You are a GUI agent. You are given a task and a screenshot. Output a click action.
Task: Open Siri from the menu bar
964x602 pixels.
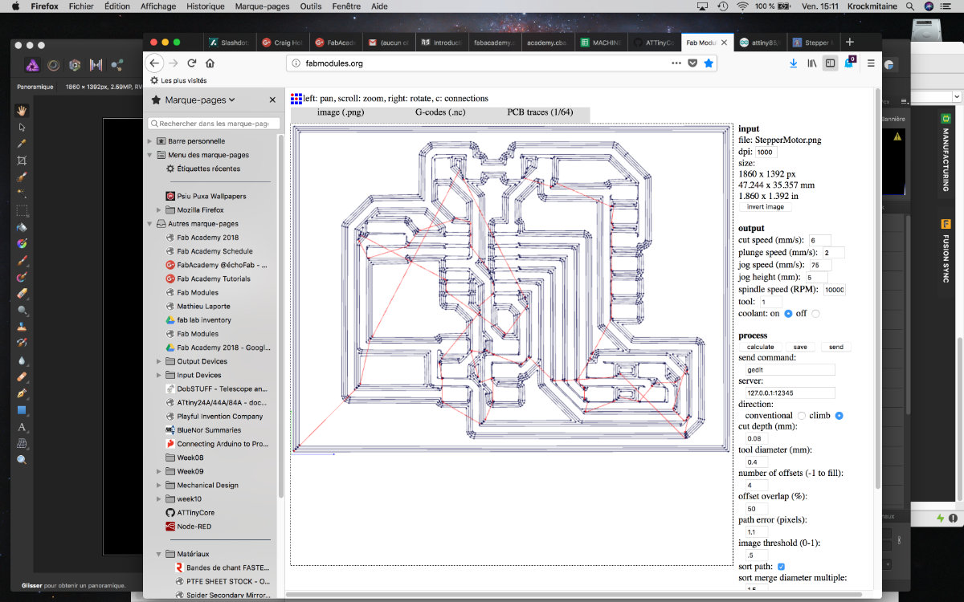[x=929, y=6]
